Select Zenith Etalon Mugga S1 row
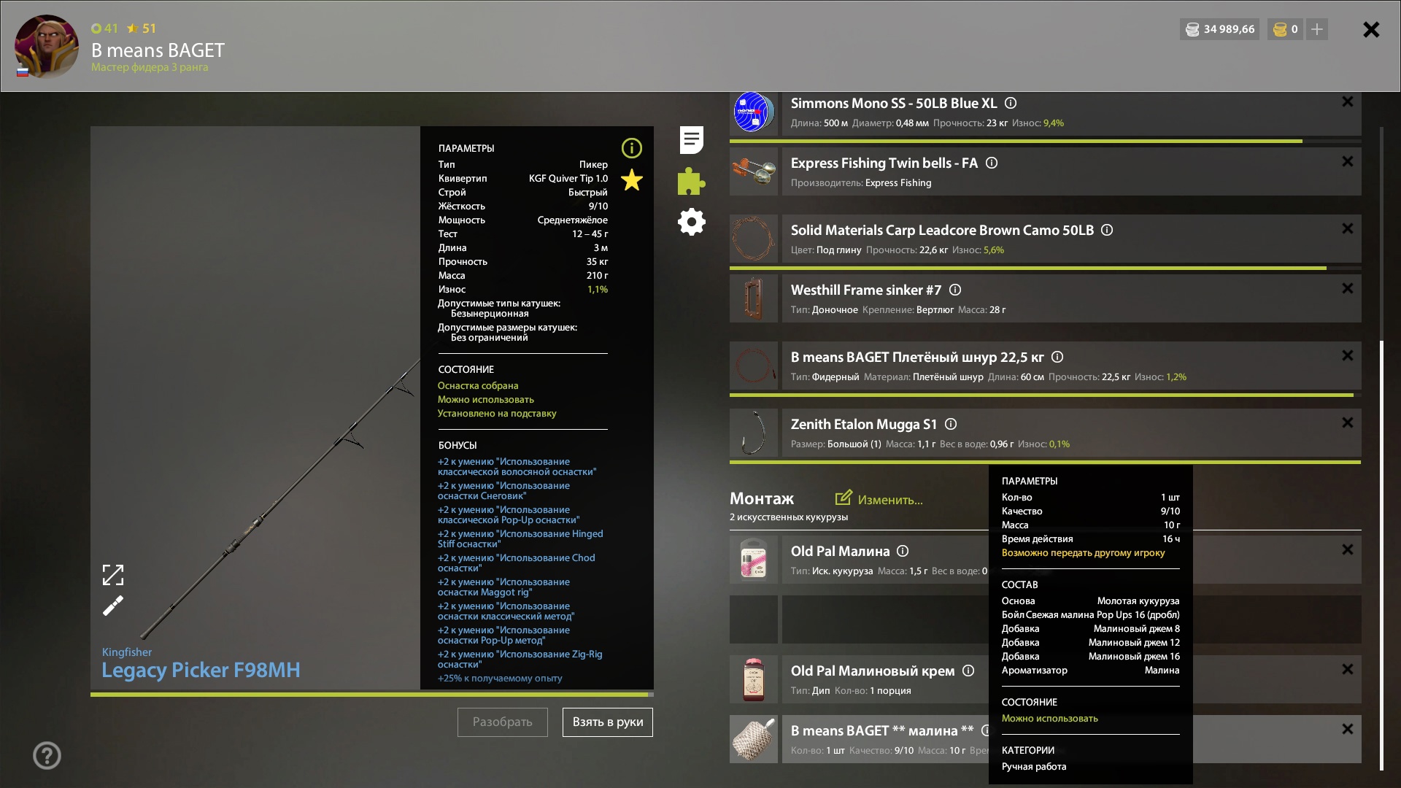The image size is (1401, 788). coord(1071,433)
